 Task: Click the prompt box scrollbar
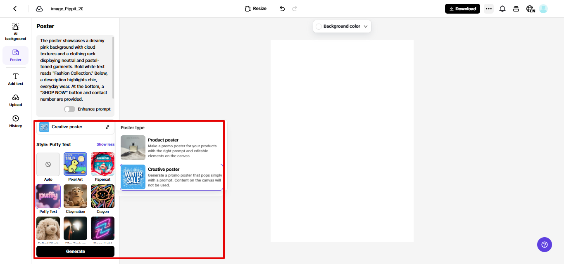tap(113, 68)
